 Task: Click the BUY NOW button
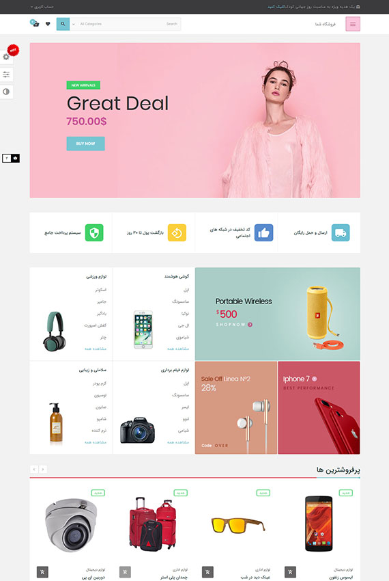coord(85,144)
